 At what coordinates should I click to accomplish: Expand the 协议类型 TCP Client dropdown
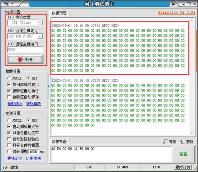(x=40, y=23)
